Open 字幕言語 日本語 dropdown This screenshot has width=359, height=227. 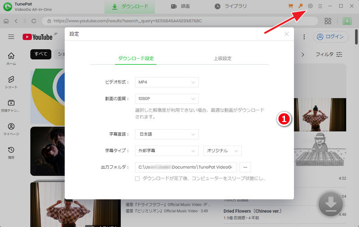(166, 134)
